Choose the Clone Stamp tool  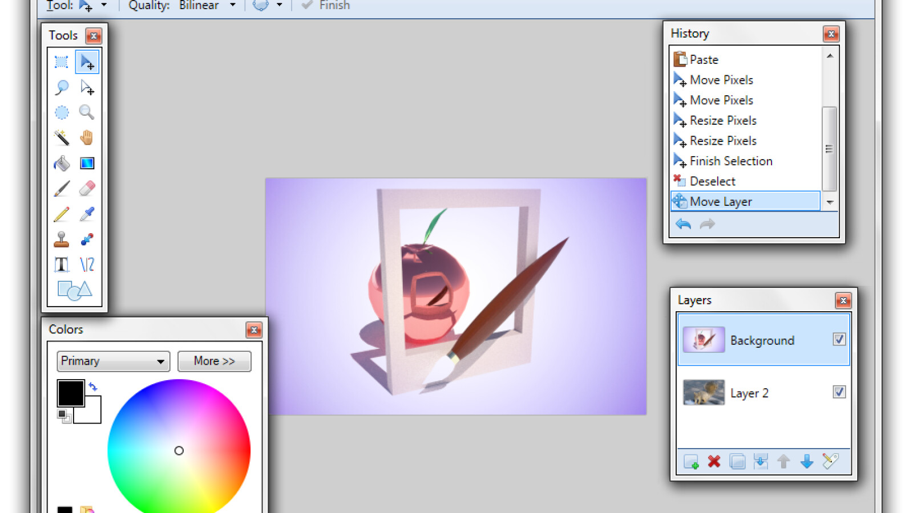pos(62,239)
